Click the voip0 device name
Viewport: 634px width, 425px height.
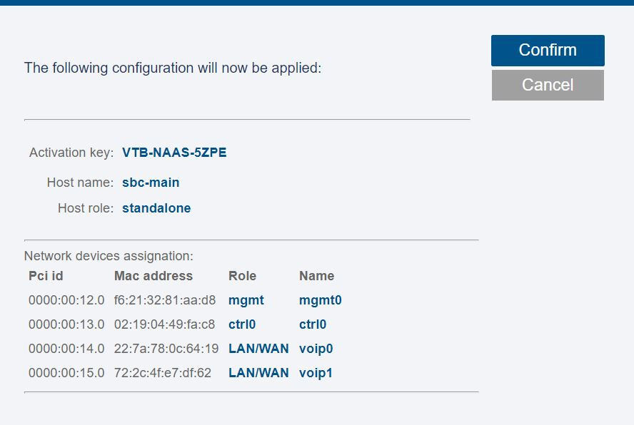316,349
